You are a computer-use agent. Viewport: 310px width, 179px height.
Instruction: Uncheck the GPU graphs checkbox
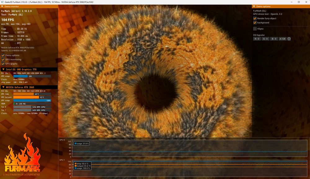click(3, 64)
